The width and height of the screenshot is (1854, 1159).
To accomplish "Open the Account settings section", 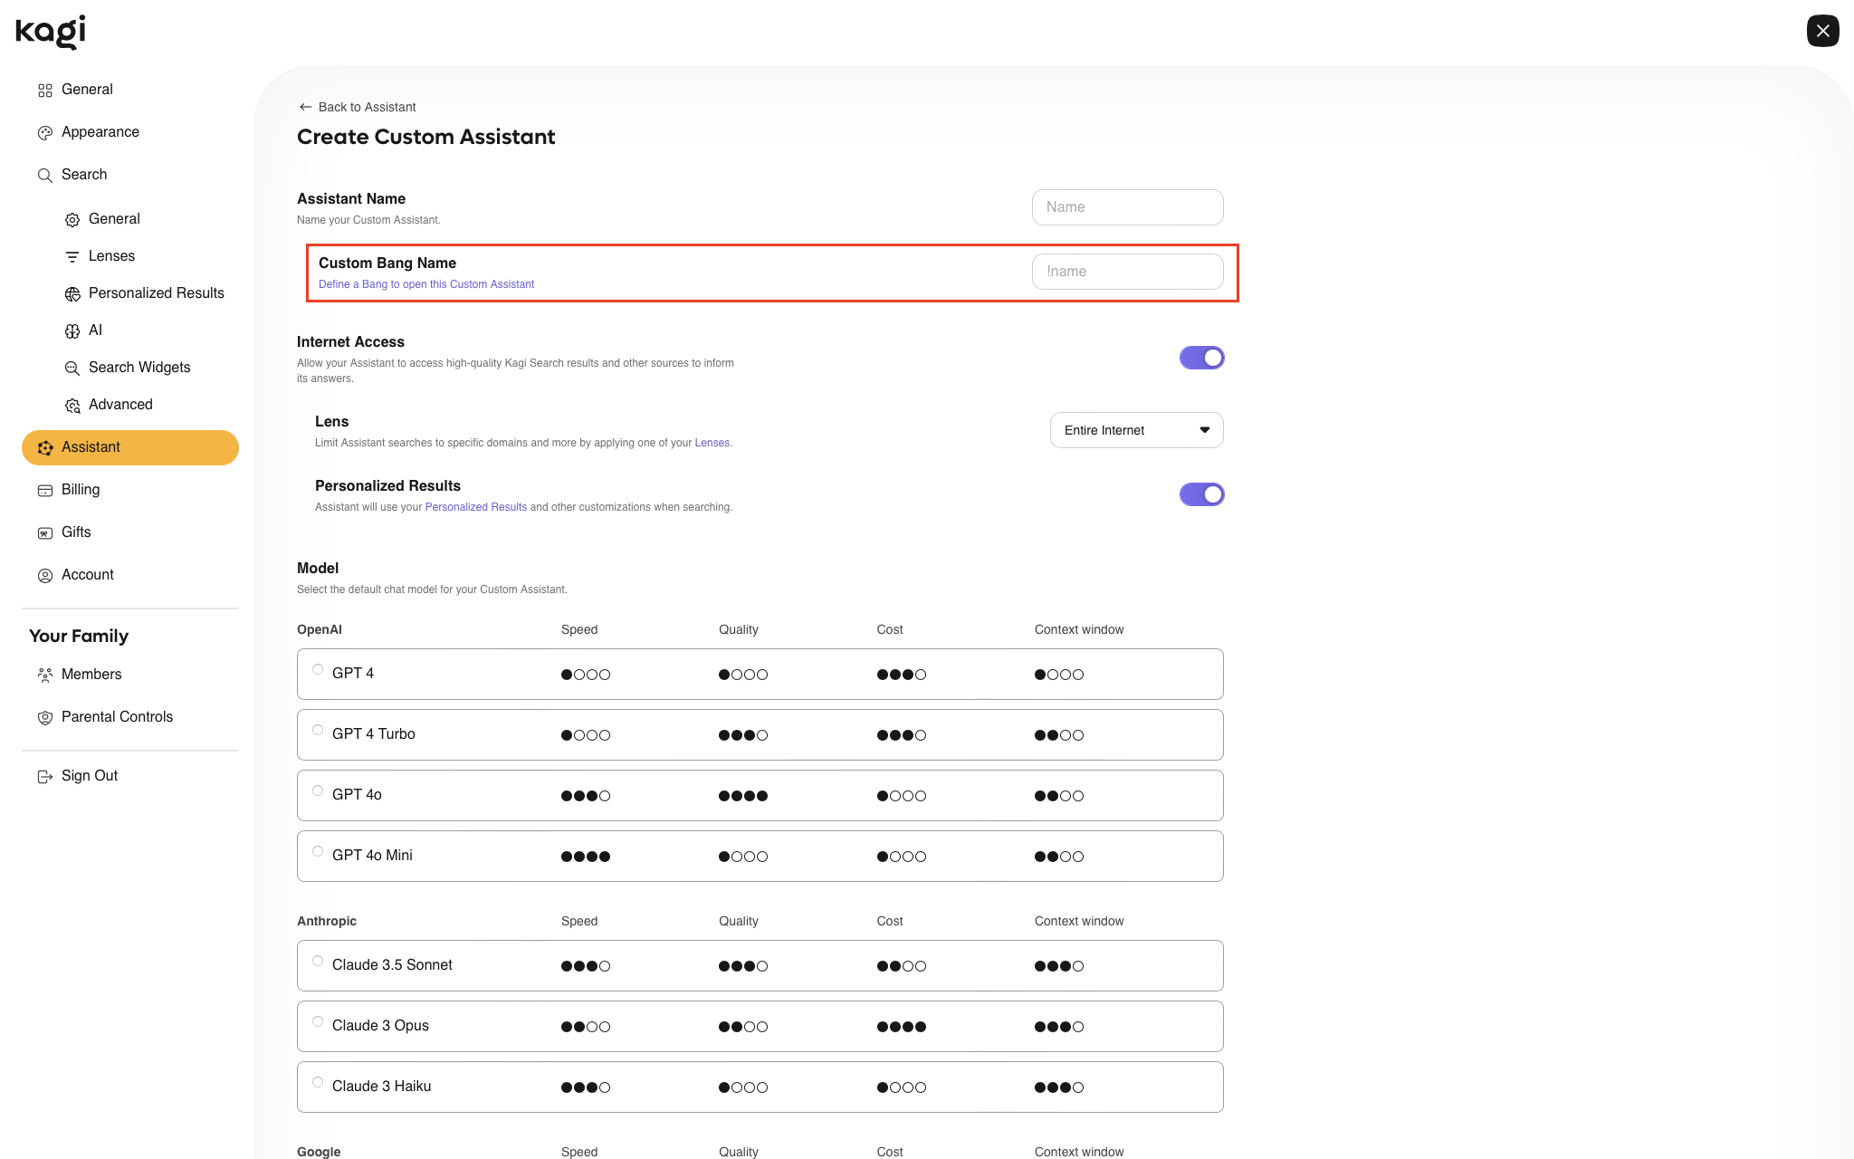I will pyautogui.click(x=87, y=575).
